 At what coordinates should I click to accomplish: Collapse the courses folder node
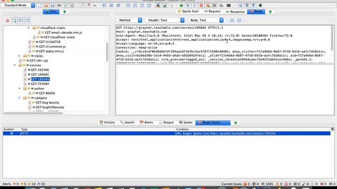(x=15, y=65)
